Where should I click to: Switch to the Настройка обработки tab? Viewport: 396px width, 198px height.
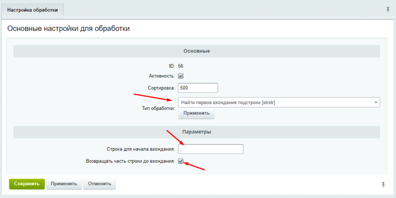point(32,10)
